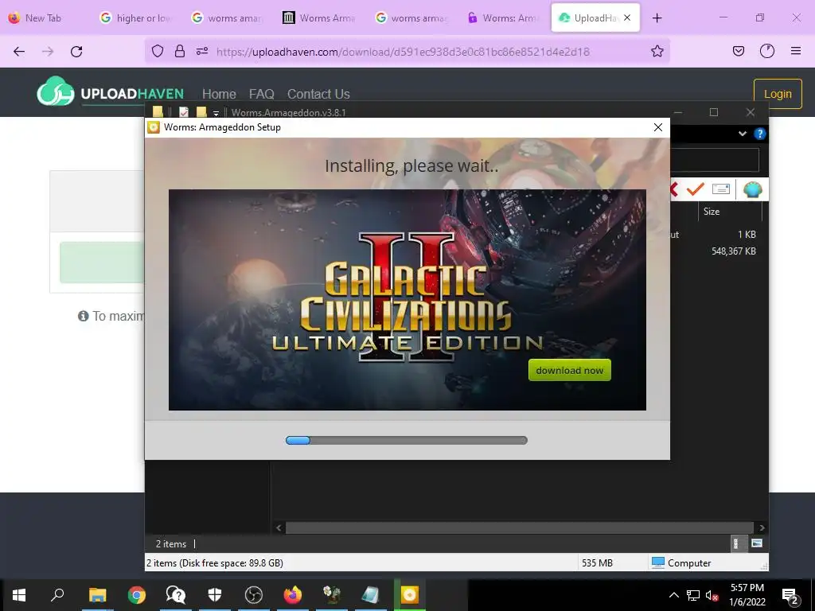Switch Explorer to large icons view
Screen dimensions: 815x611
coord(757,543)
